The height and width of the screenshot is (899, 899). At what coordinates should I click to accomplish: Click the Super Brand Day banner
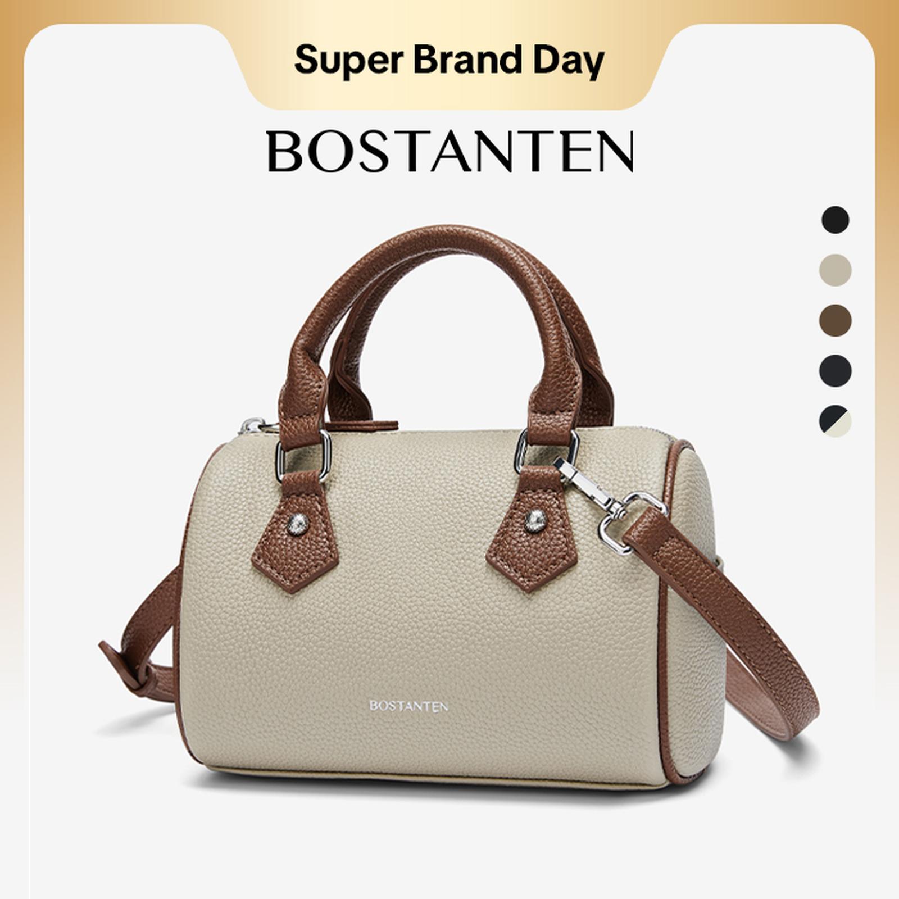click(x=449, y=61)
